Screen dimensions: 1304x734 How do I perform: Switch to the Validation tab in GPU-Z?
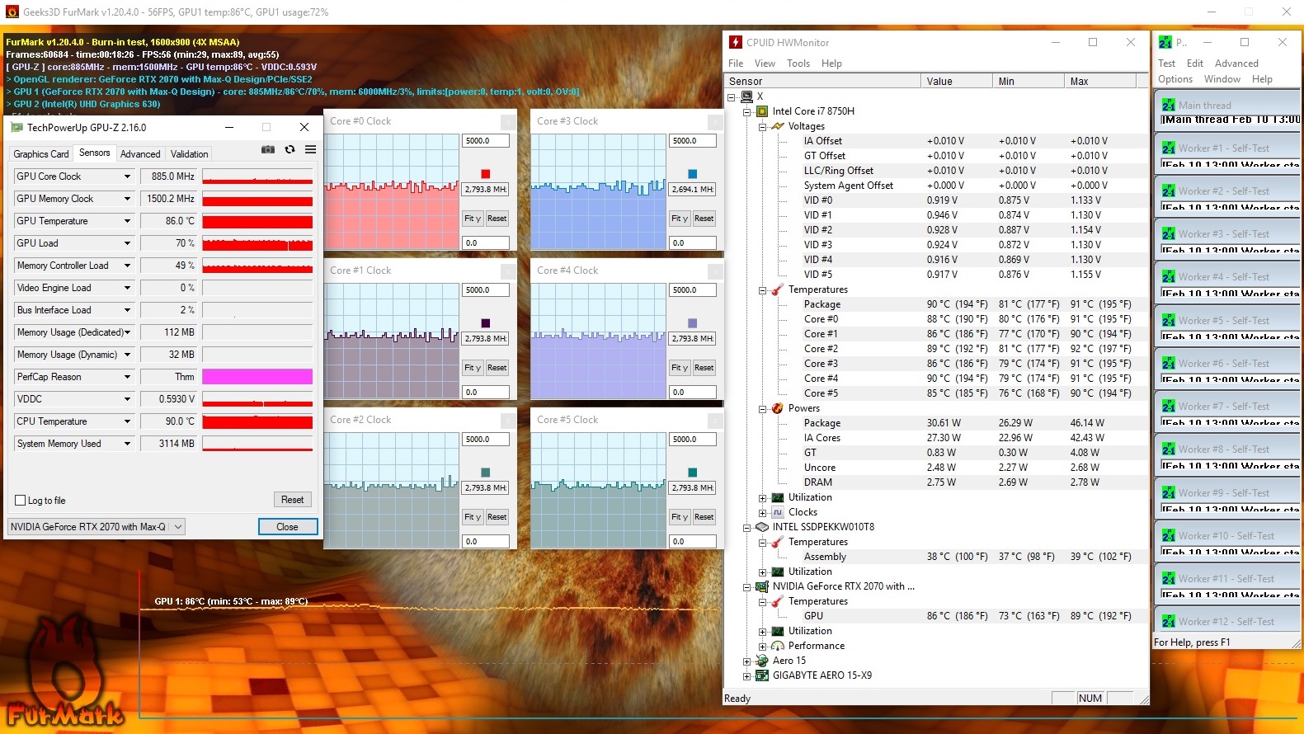(x=189, y=154)
